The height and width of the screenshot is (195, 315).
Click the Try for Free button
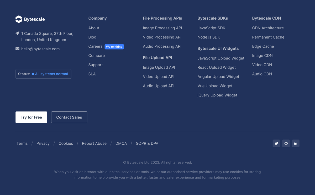click(x=31, y=117)
